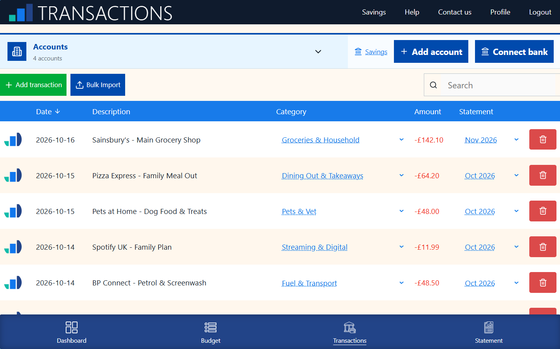The image size is (560, 349).
Task: Open Dashboard from bottom navigation
Action: [x=72, y=332]
